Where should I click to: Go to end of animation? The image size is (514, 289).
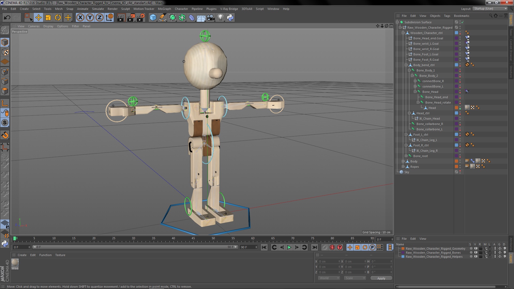tap(315, 247)
